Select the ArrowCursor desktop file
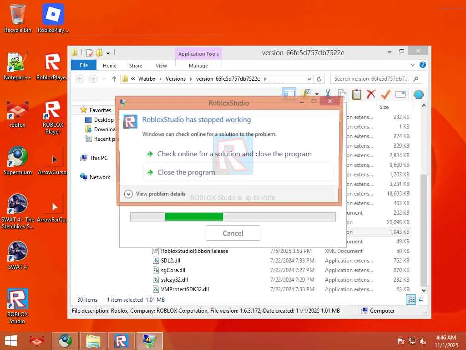This screenshot has width=466, height=350. [x=53, y=161]
